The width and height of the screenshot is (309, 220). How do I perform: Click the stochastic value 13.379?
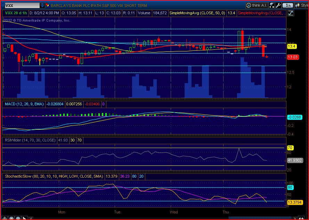112,176
